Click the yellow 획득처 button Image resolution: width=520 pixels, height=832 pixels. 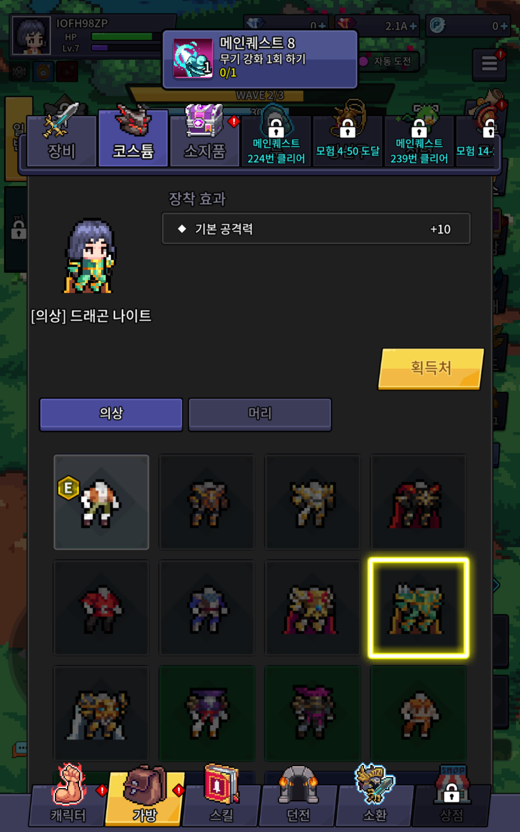431,369
